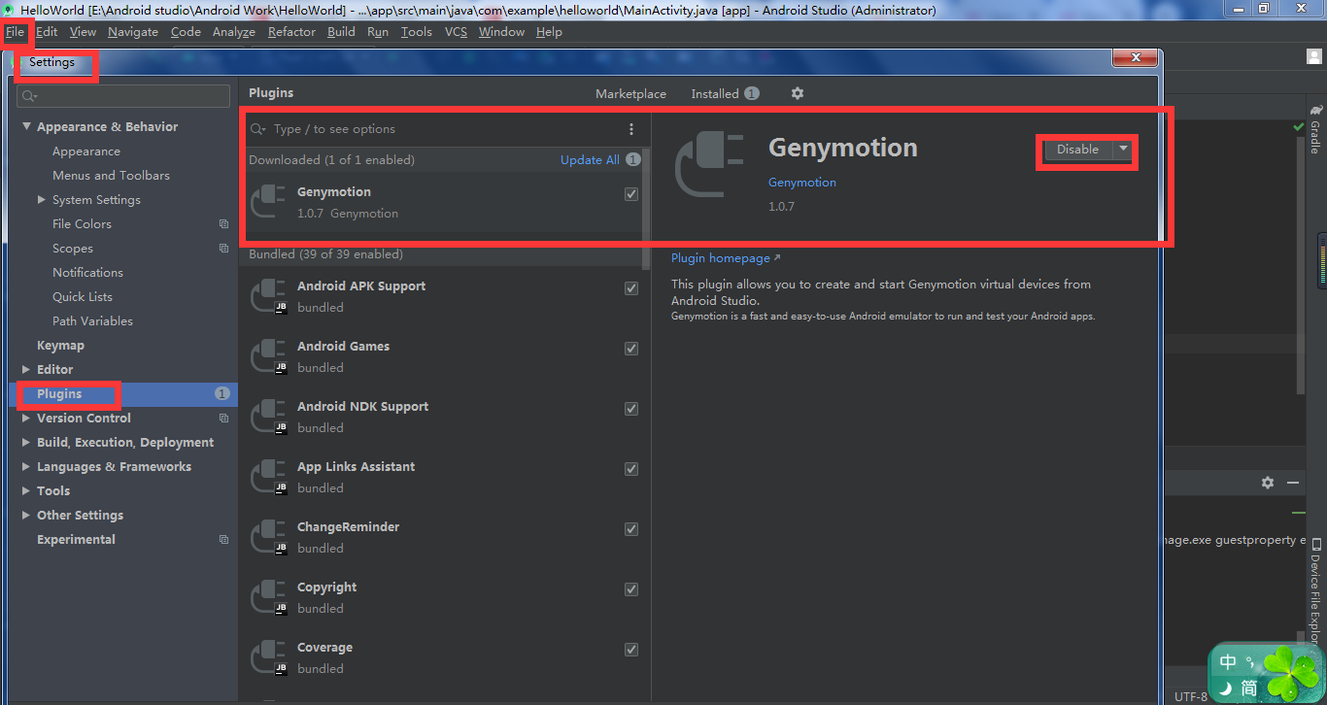Screen dimensions: 1327x705
Task: Select Keymap in the settings tree
Action: (x=60, y=346)
